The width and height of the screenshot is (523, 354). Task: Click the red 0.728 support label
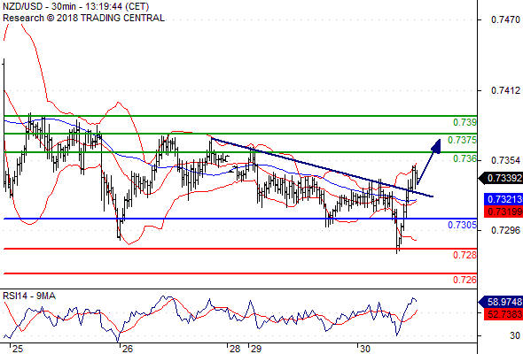(x=464, y=255)
